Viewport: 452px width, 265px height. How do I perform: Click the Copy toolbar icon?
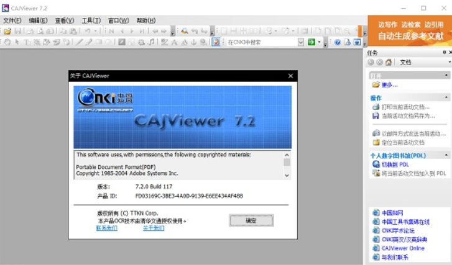pyautogui.click(x=63, y=31)
